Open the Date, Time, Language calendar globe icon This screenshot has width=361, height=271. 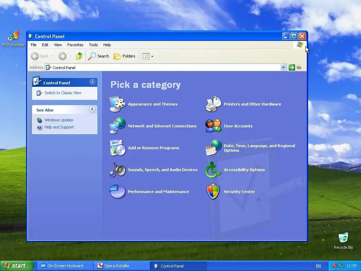pyautogui.click(x=213, y=148)
